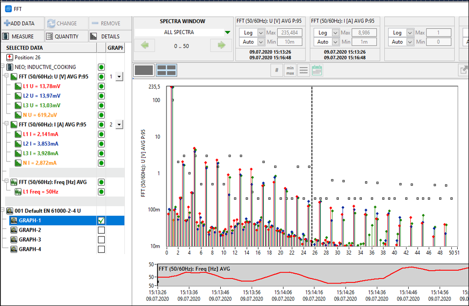Click the three-lines list icon

(x=304, y=70)
